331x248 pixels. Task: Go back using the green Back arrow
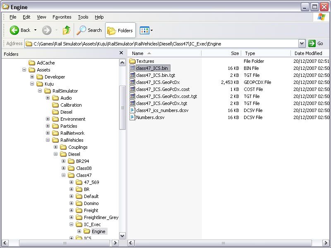tap(14, 30)
